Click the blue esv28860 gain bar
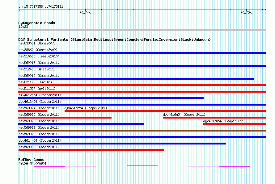This screenshot has height=184, width=275. pyautogui.click(x=142, y=53)
